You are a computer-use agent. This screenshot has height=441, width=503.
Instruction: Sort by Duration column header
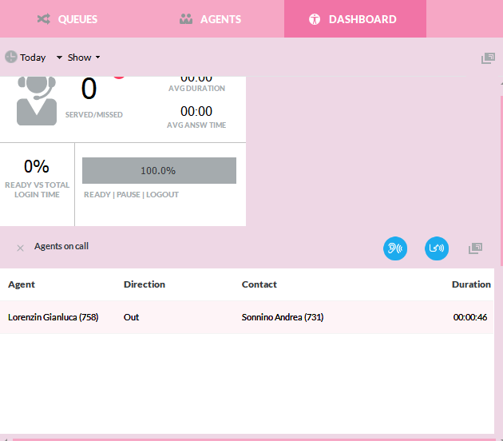tap(471, 284)
